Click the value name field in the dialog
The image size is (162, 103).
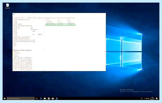[31, 26]
